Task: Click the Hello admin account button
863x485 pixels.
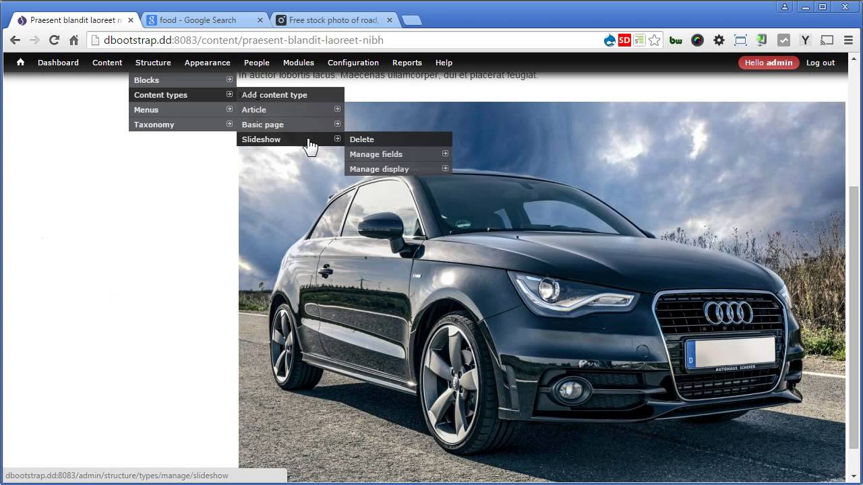Action: pos(769,63)
